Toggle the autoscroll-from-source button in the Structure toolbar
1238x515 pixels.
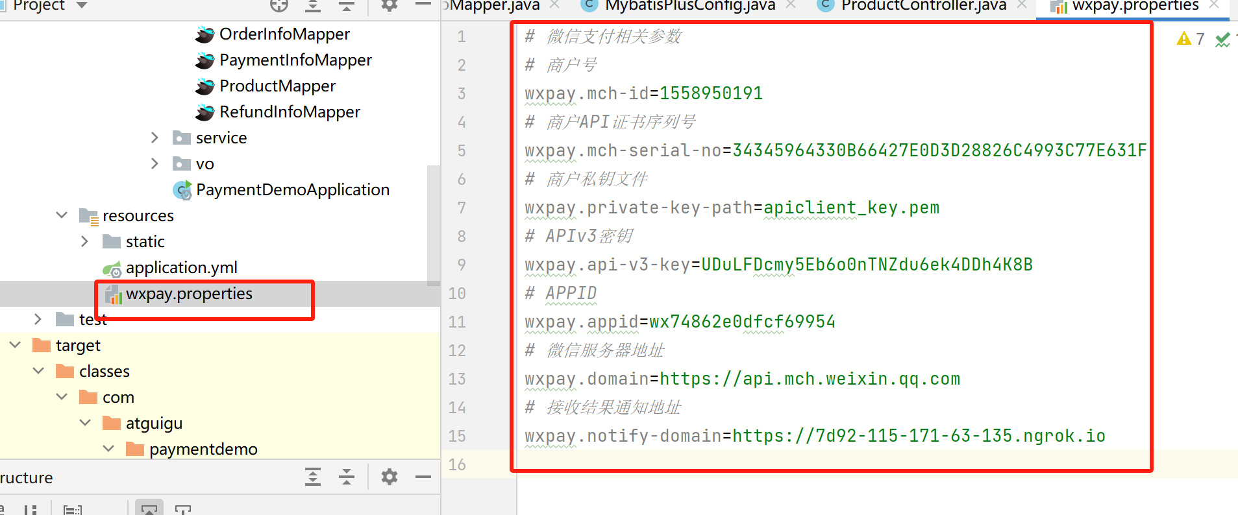[x=182, y=509]
